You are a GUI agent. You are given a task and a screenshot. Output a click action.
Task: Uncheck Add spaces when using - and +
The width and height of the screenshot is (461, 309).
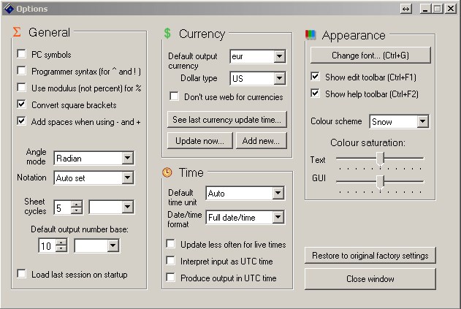point(21,121)
